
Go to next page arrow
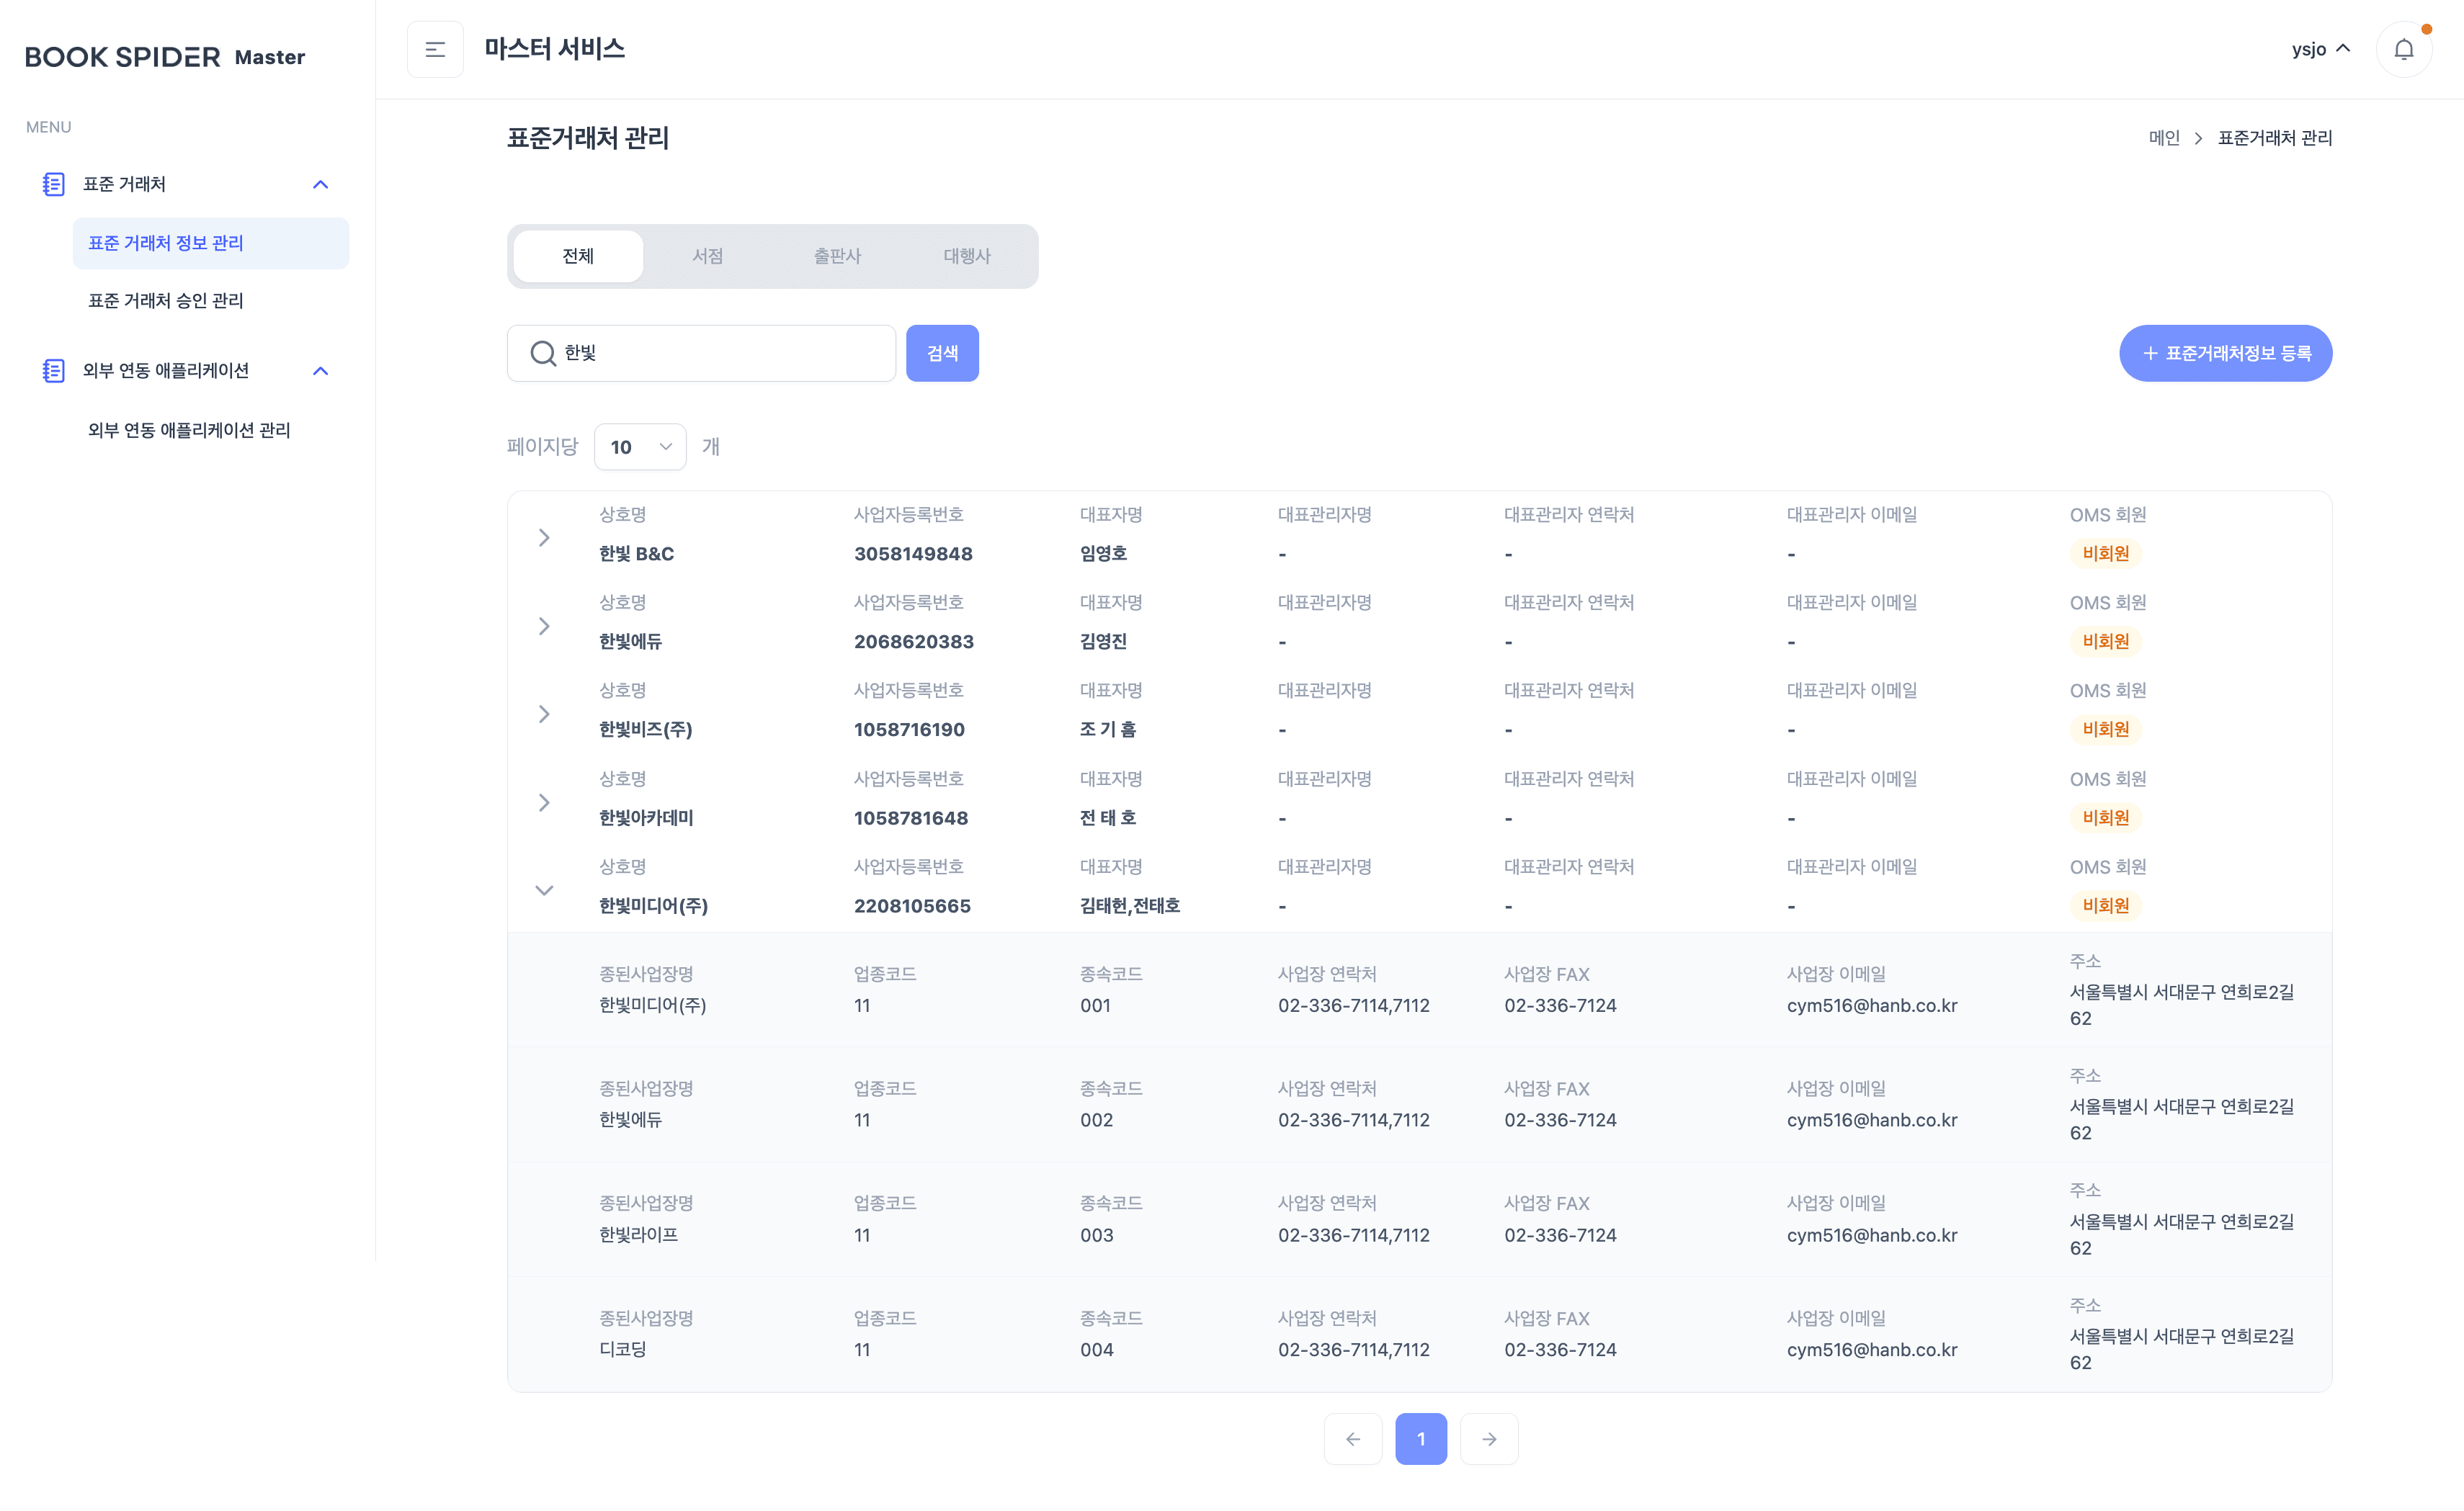pos(1489,1438)
